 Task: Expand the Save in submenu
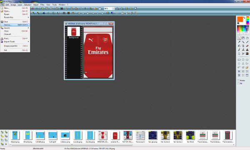(15, 28)
